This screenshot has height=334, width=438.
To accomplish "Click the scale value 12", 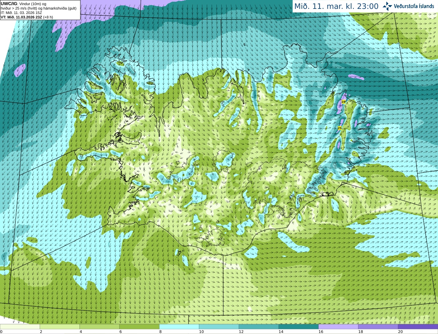I will pos(241,332).
